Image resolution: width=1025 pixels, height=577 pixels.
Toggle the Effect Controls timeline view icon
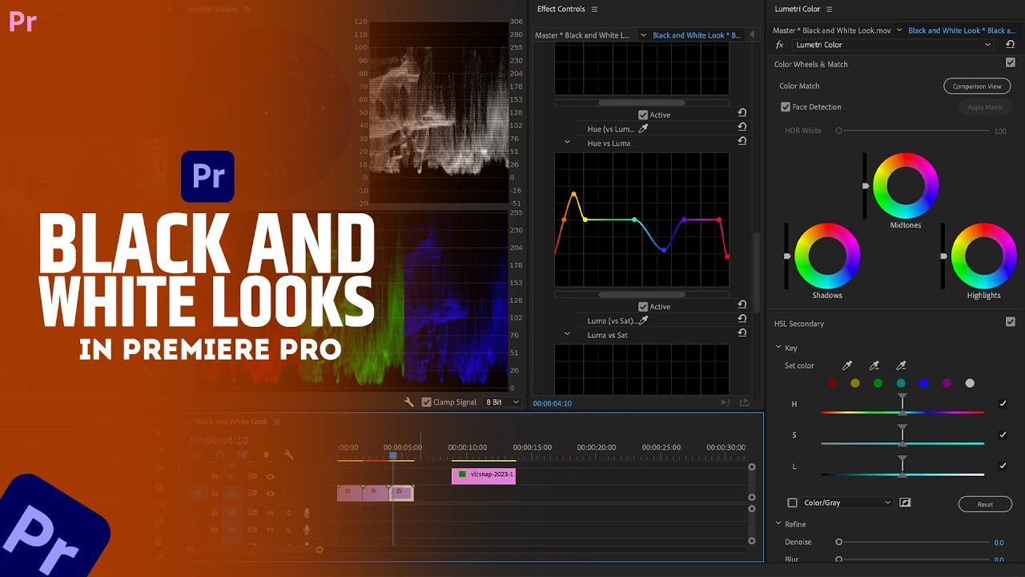coord(752,35)
